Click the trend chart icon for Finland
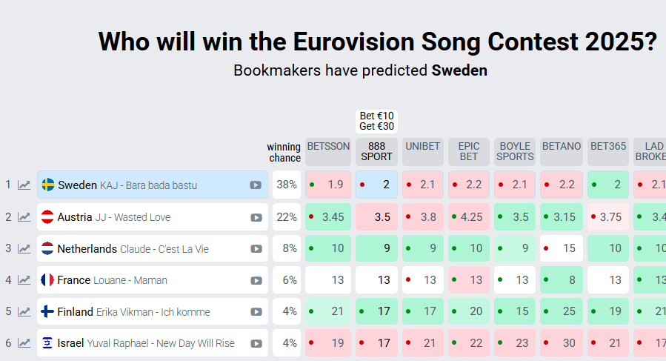The height and width of the screenshot is (361, 666). tap(24, 312)
